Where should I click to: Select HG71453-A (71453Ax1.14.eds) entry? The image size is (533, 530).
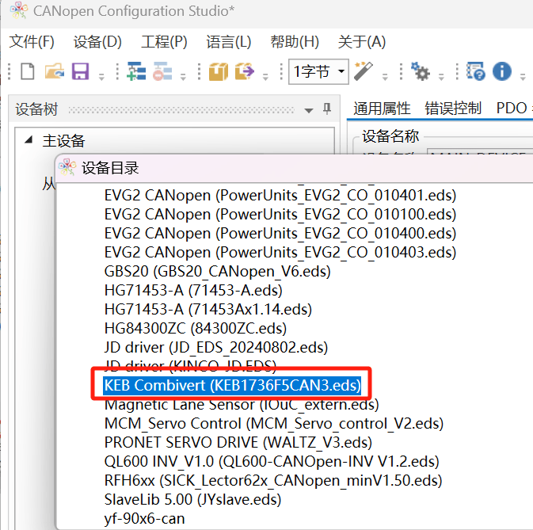tap(208, 310)
